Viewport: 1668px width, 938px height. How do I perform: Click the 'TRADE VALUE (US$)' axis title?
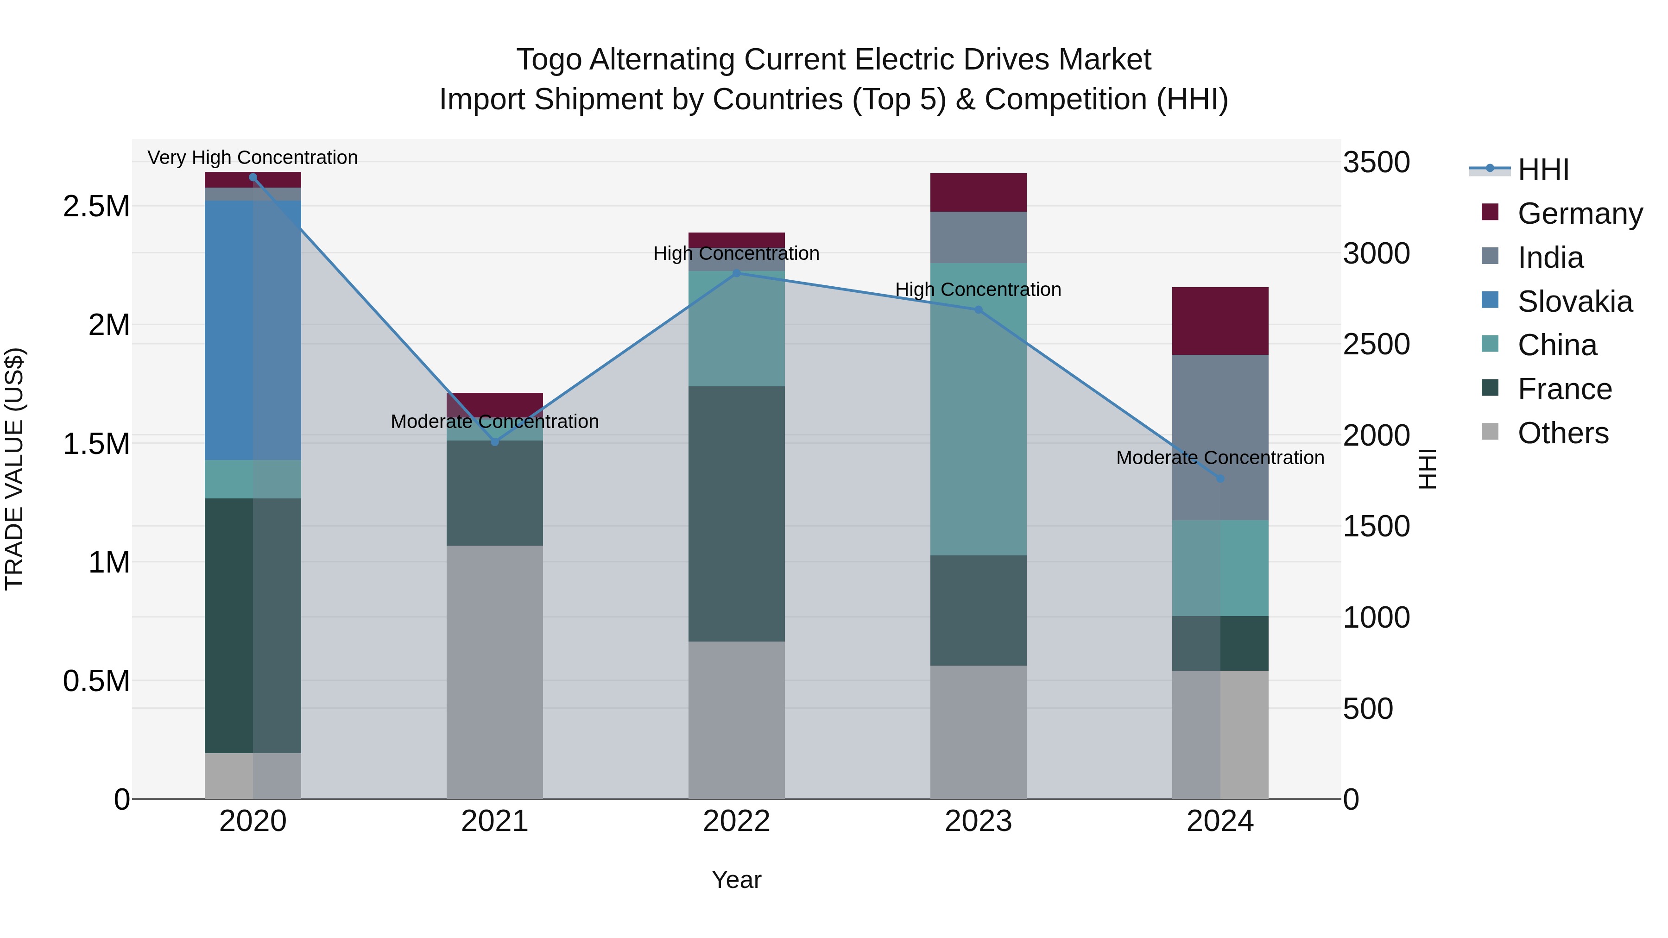pos(14,469)
